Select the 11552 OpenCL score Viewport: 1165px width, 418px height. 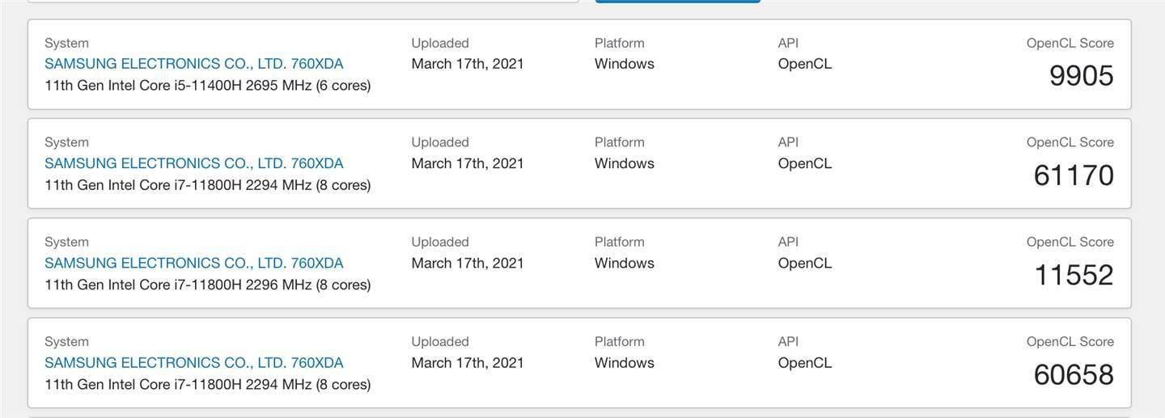(1074, 275)
